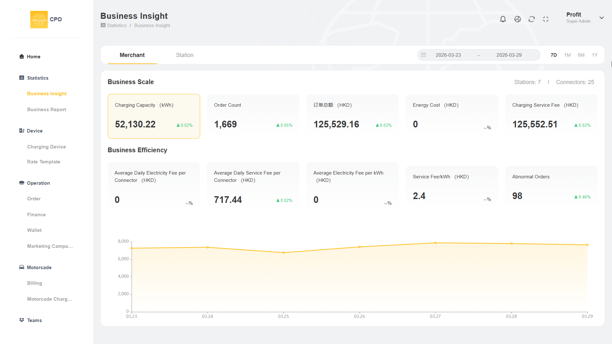Switch to the Merchant tab
The image size is (612, 344).
132,55
